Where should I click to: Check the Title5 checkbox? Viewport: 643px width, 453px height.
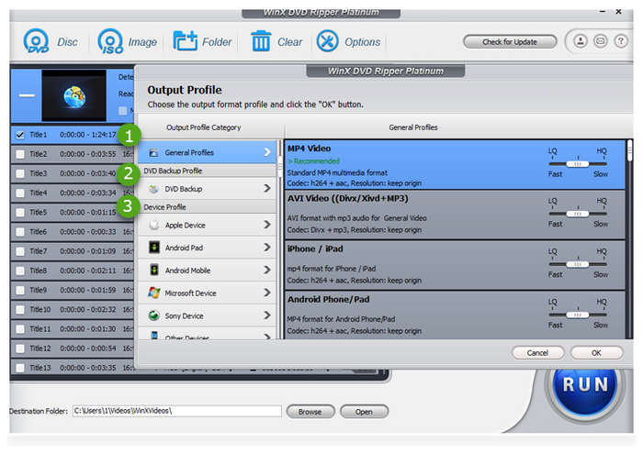19,213
